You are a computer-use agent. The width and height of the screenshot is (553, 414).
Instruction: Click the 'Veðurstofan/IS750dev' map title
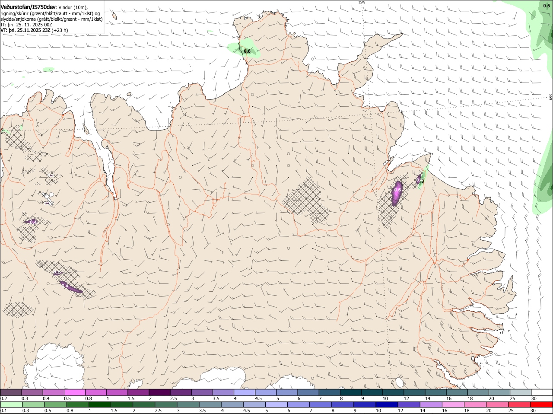pos(28,7)
